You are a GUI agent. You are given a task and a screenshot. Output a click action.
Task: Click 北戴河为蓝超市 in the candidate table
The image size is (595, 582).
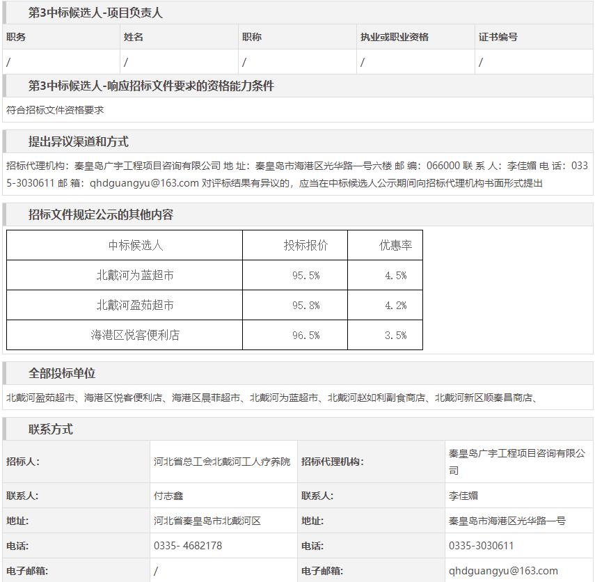click(135, 275)
